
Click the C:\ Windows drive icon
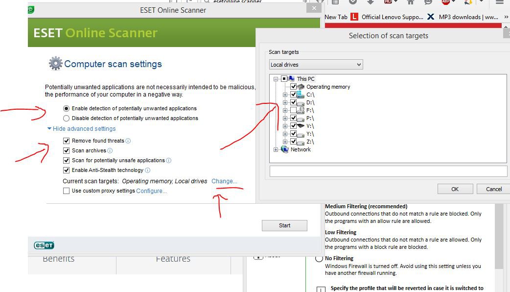coord(301,95)
